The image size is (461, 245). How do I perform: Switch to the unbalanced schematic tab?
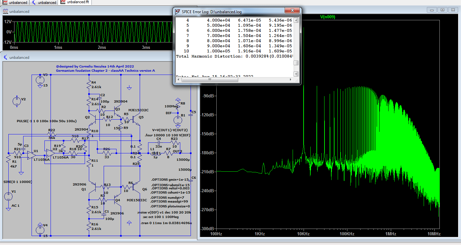click(44, 2)
